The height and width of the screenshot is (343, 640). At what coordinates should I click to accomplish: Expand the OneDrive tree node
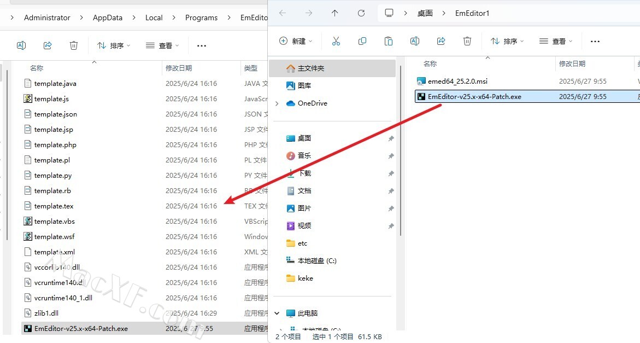point(277,103)
